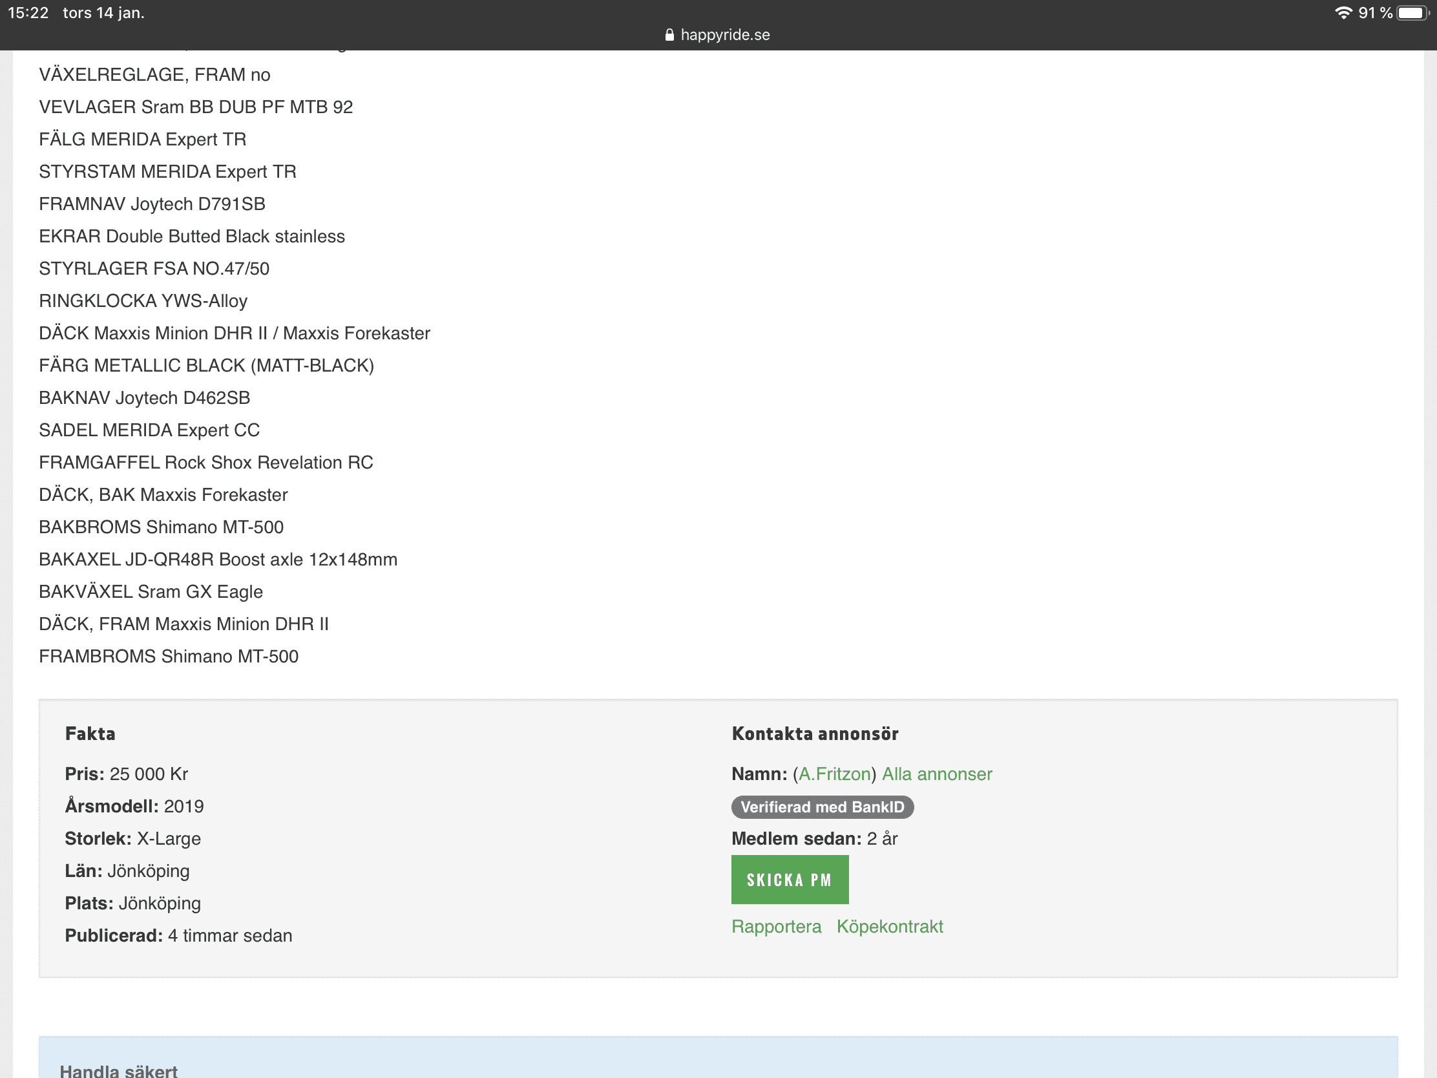This screenshot has height=1078, width=1437.
Task: Click the SKICKA PM button
Action: tap(790, 879)
